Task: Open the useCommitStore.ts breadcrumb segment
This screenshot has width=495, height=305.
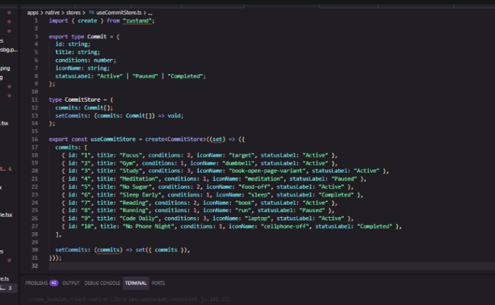Action: pyautogui.click(x=119, y=12)
